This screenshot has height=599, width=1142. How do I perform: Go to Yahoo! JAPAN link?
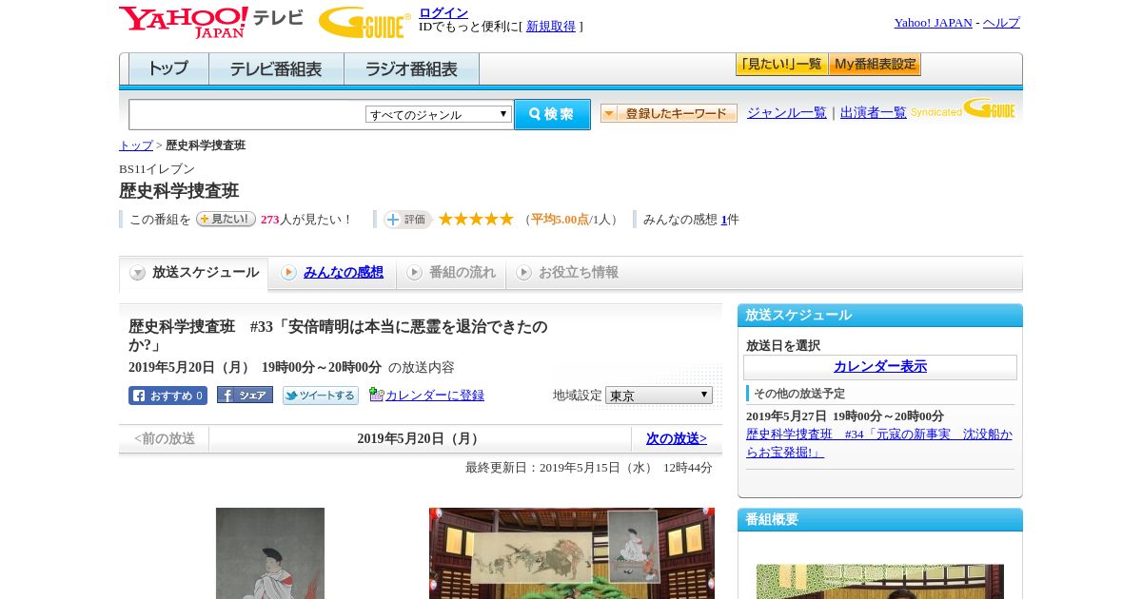pyautogui.click(x=933, y=23)
